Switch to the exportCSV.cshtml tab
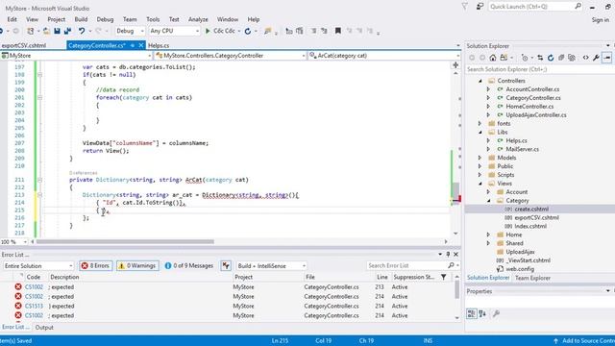Screen dimensions: 615x346 [23, 45]
